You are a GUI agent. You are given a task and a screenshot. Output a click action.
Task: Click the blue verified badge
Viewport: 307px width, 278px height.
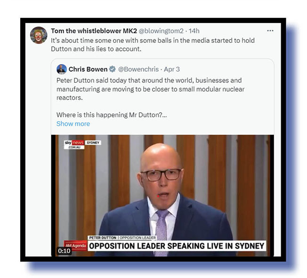113,69
